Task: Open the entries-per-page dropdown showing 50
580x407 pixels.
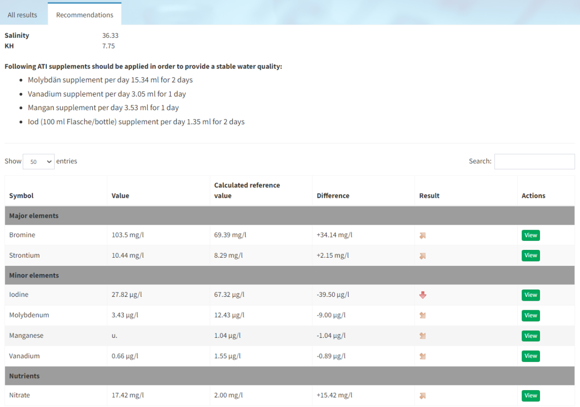Action: pos(39,161)
